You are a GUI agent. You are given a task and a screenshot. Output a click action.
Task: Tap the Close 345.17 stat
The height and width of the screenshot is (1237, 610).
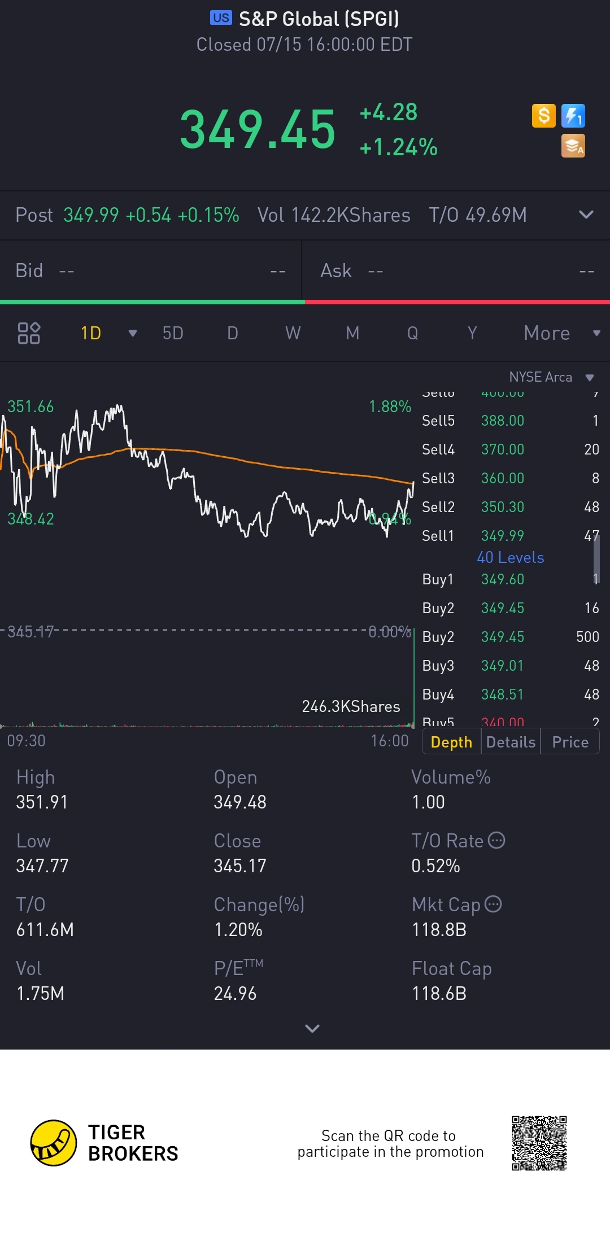(x=240, y=853)
